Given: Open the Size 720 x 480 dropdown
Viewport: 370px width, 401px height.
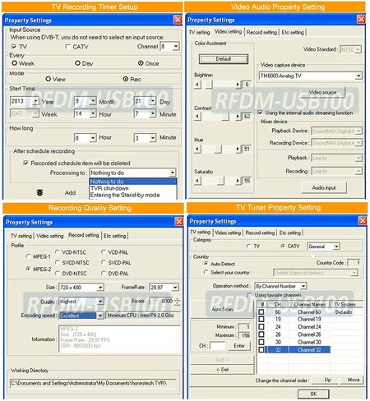Looking at the screenshot, I should (x=100, y=288).
